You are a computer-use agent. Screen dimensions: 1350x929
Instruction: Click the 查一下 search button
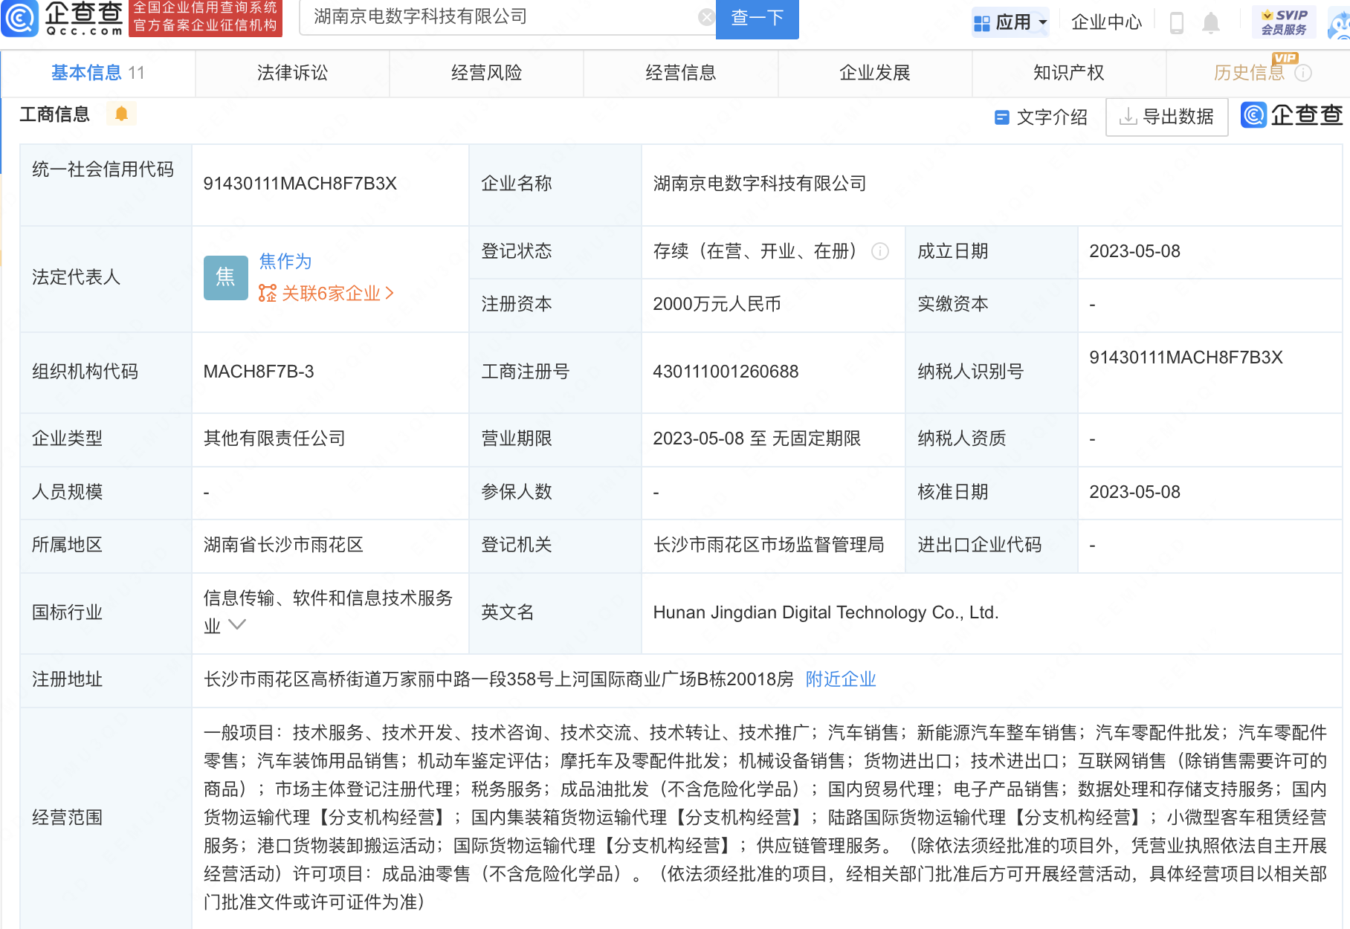click(757, 19)
